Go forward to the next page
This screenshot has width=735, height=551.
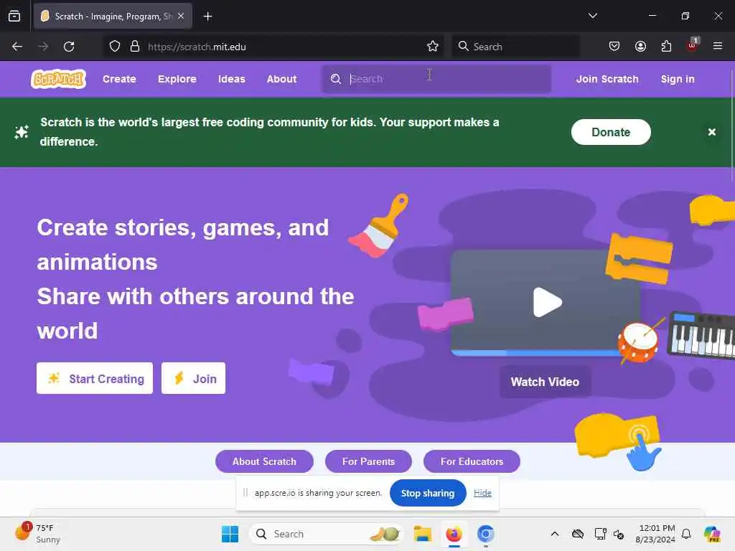(43, 47)
